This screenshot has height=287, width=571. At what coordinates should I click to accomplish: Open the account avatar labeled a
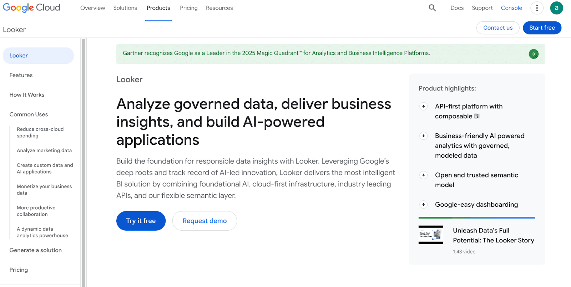coord(556,8)
